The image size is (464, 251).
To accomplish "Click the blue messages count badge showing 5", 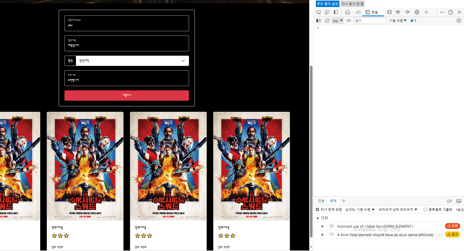I will coord(413,21).
